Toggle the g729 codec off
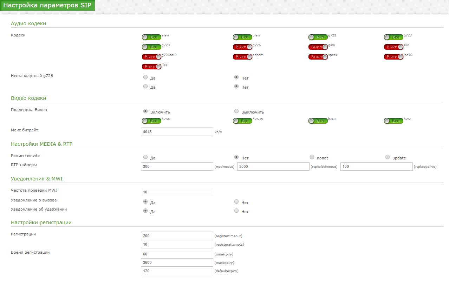Image resolution: width=449 pixels, height=281 pixels. (151, 47)
